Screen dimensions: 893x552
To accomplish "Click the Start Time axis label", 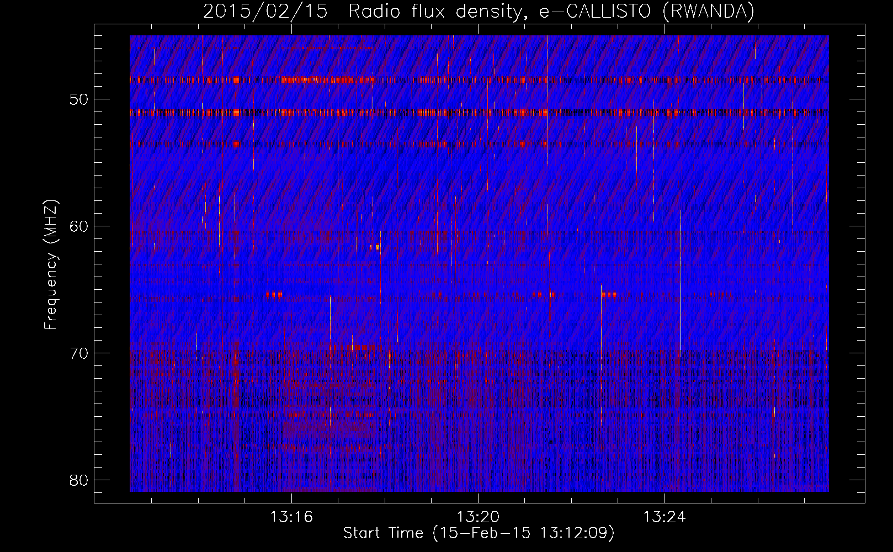I will [479, 533].
